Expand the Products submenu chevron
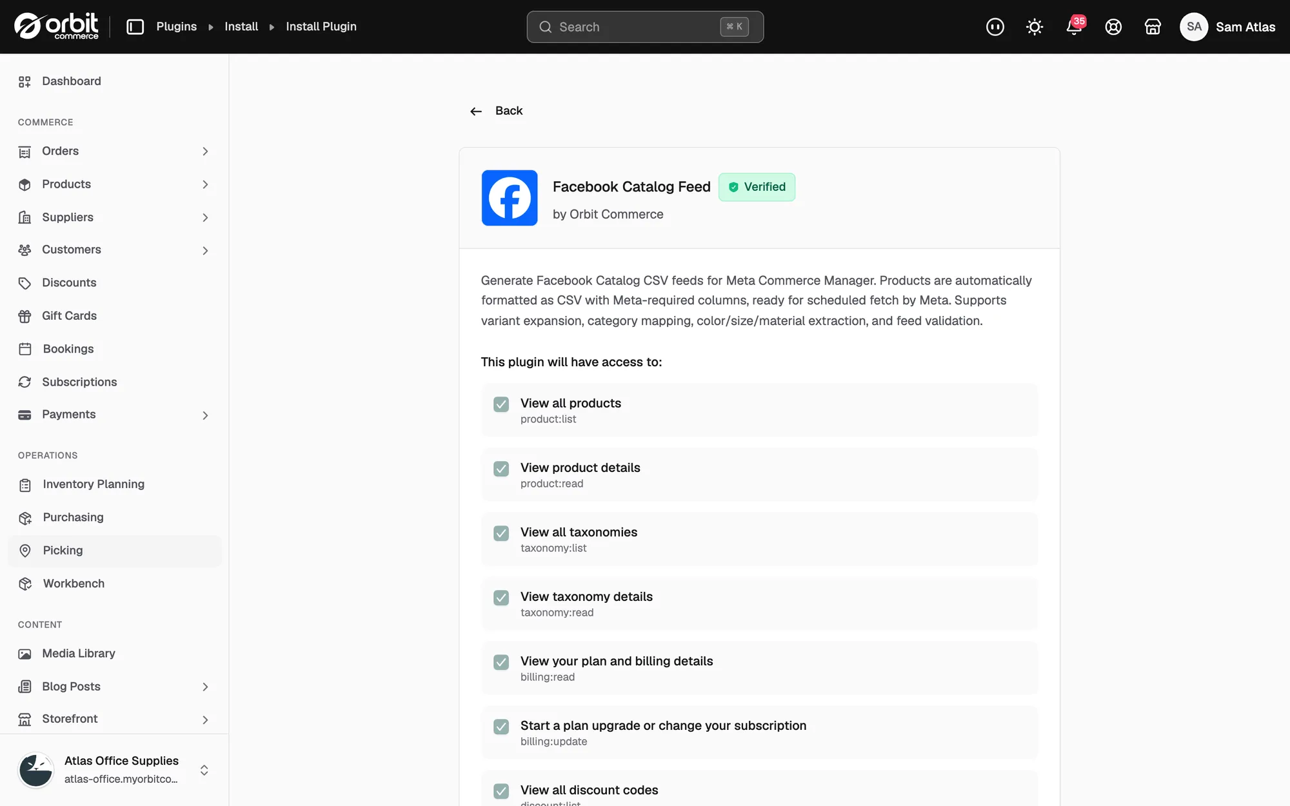The height and width of the screenshot is (806, 1290). coord(205,184)
